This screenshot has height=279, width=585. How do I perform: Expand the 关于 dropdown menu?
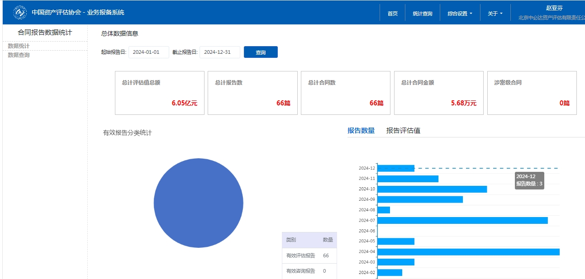click(495, 14)
